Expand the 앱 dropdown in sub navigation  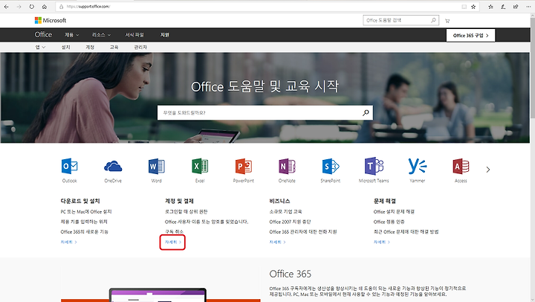pos(40,47)
